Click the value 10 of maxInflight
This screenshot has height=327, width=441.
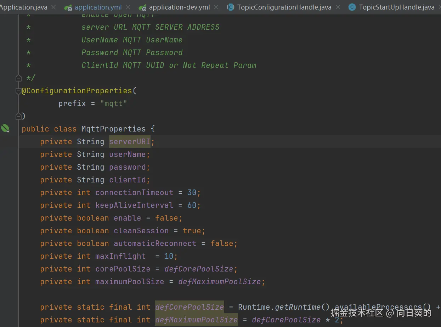[169, 256]
